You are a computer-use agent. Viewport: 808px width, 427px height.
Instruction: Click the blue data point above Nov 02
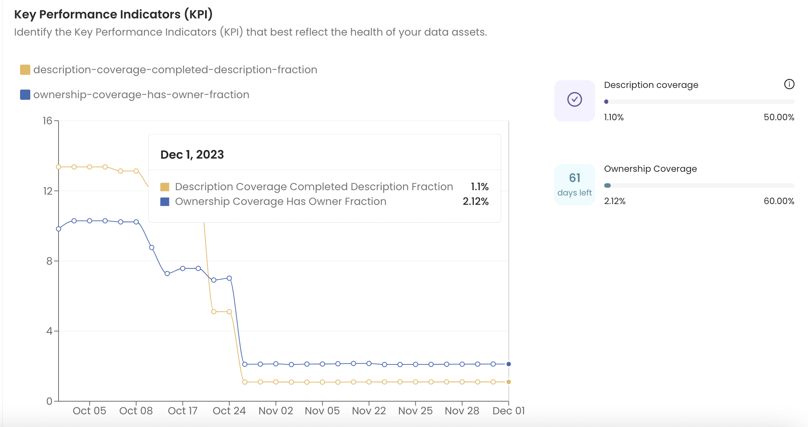(x=276, y=364)
